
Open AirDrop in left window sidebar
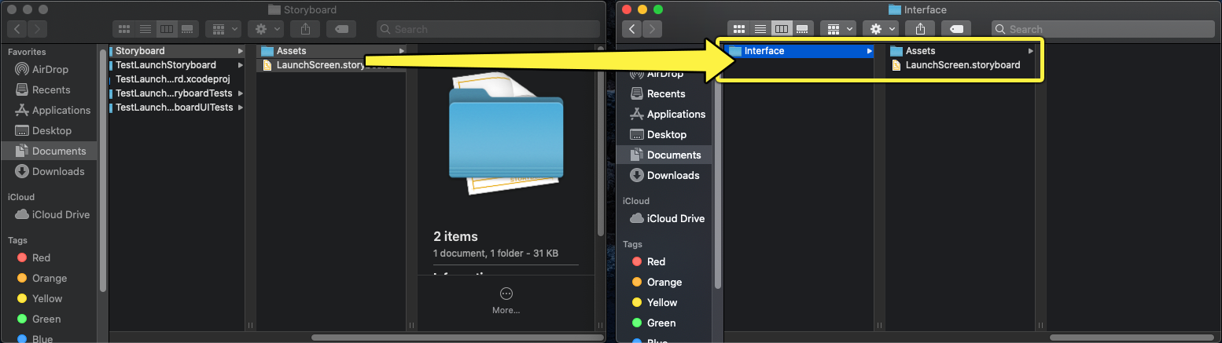[x=50, y=69]
